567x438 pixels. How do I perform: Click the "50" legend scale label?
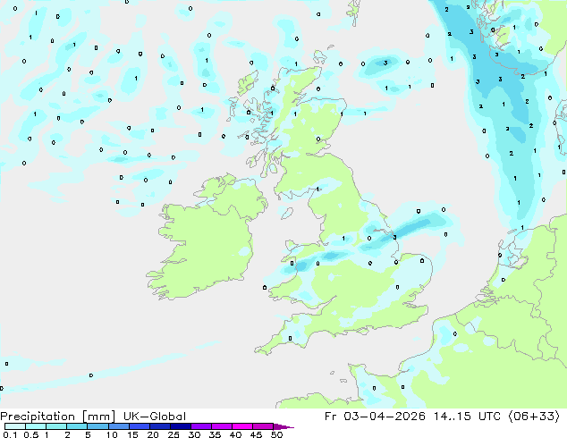(x=276, y=434)
